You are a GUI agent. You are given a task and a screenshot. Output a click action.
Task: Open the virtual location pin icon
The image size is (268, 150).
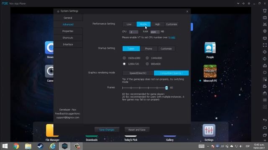[265, 31]
